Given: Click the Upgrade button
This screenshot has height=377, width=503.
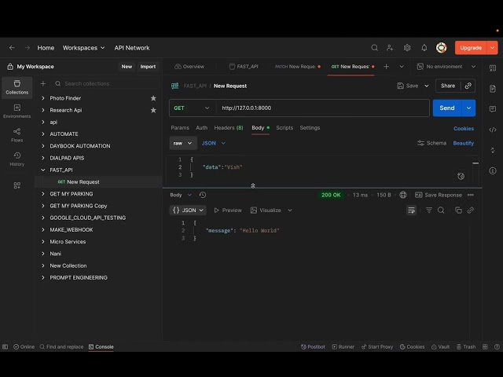Looking at the screenshot, I should [x=471, y=48].
